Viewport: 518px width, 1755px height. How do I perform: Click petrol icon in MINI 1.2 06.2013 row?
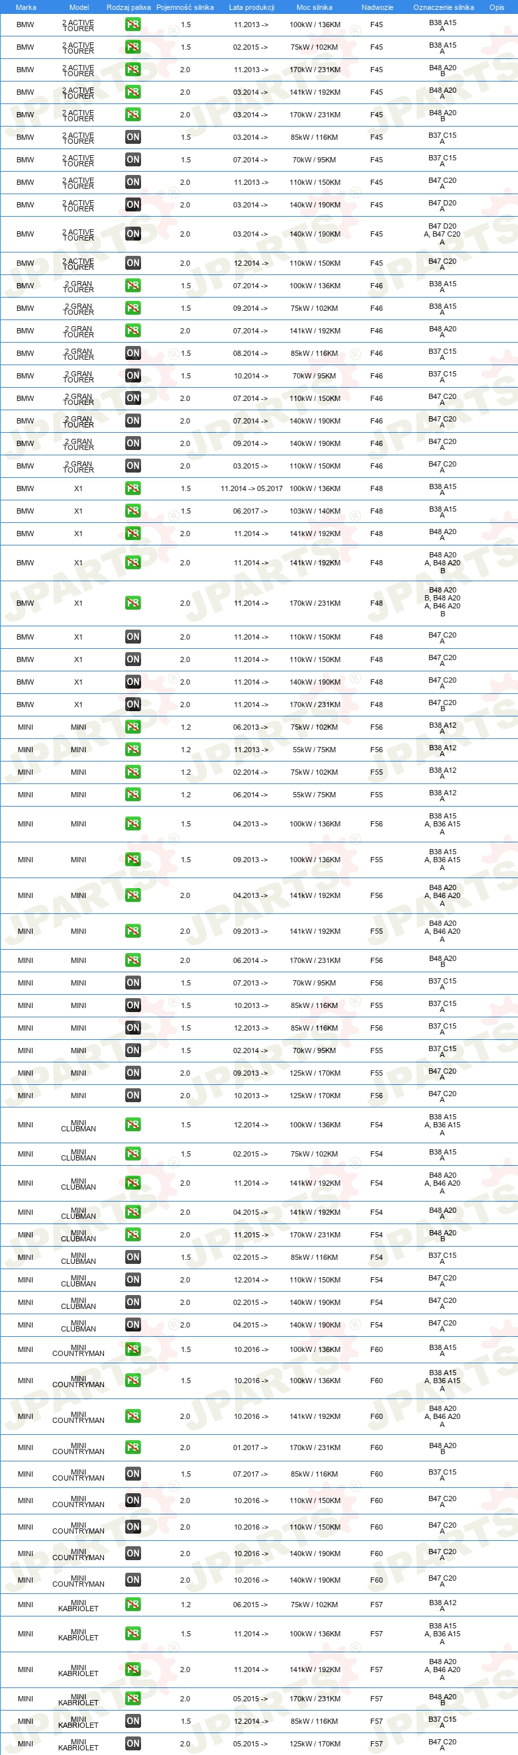(x=132, y=727)
